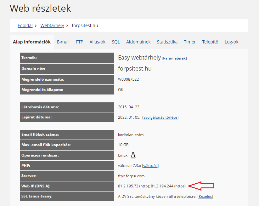
Task: Switch to the Timer tab
Action: (190, 42)
